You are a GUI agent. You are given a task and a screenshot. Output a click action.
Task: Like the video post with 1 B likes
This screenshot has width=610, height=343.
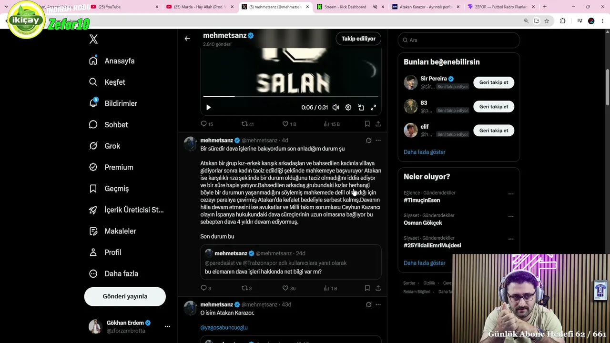click(289, 124)
